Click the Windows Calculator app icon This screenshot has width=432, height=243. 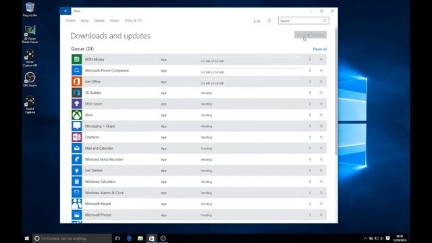[x=76, y=182]
